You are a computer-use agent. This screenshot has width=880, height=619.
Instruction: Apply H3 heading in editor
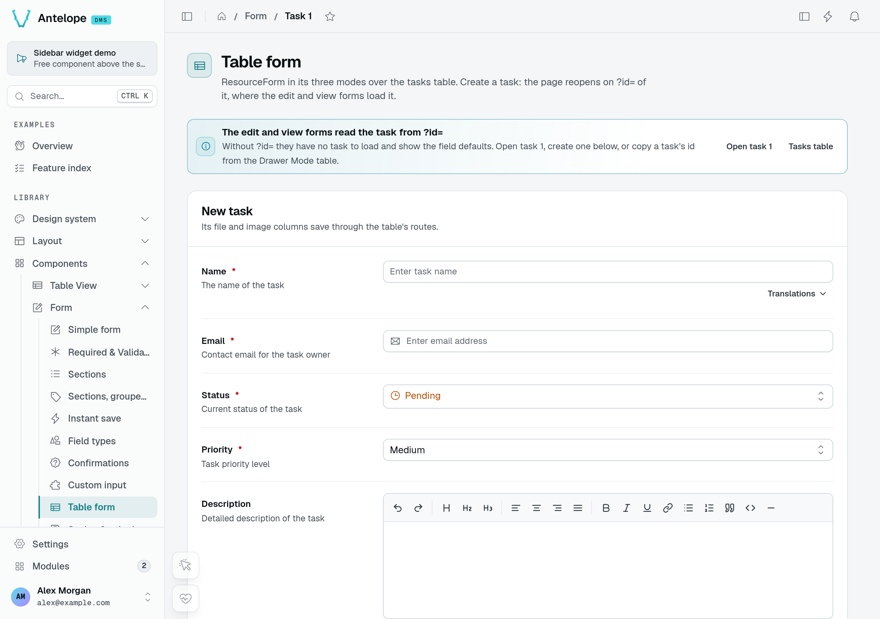coord(487,508)
